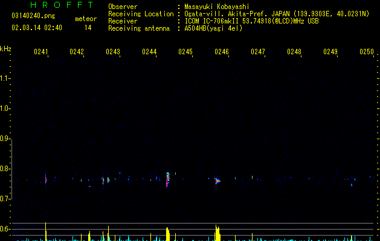Click the 0246 time marker
Screen dimensions: 380x241
[222, 52]
